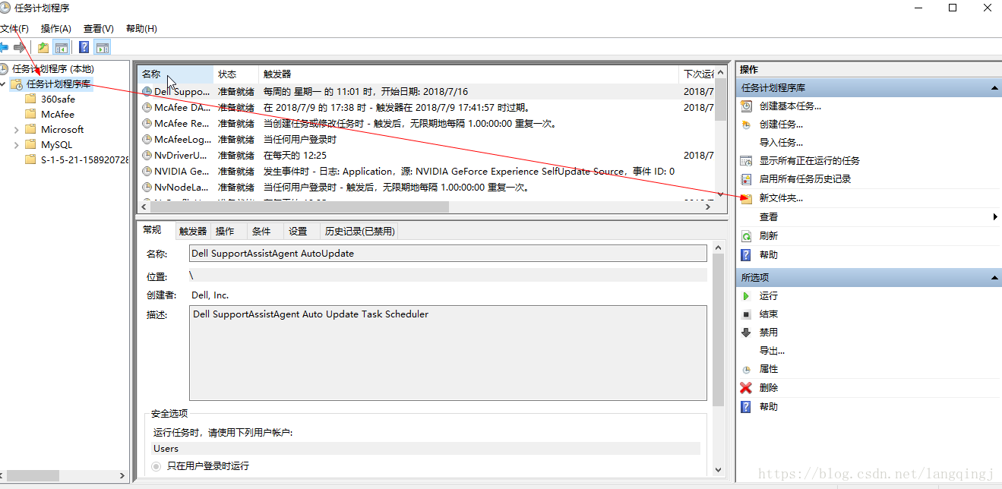Screen dimensions: 1002x489
Task: Open the 查看(V) menu
Action: 99,29
